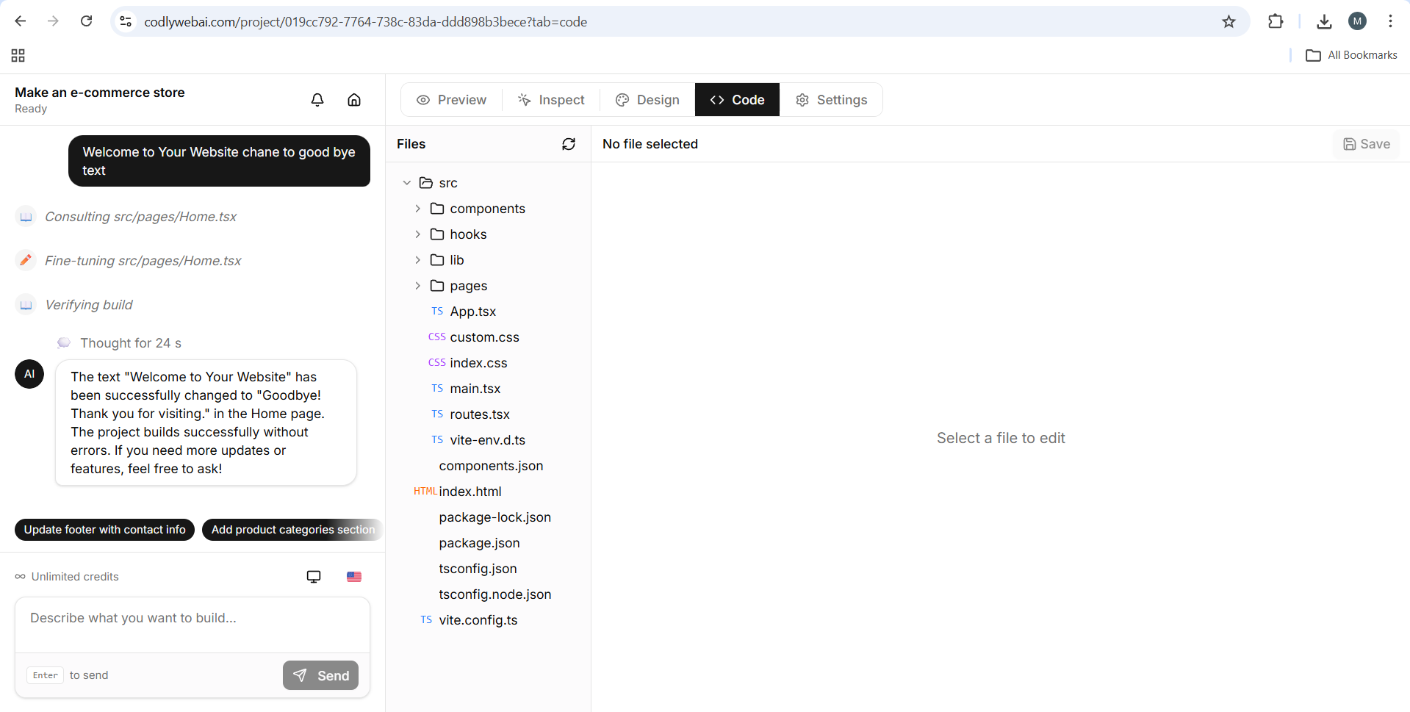Open App.tsx in the file tree
This screenshot has width=1410, height=712.
pos(472,312)
